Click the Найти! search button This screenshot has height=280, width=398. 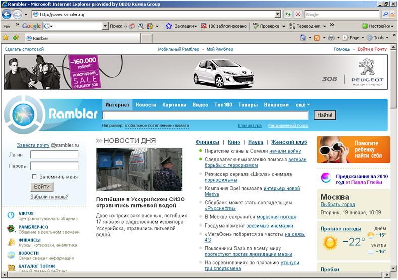[325, 115]
